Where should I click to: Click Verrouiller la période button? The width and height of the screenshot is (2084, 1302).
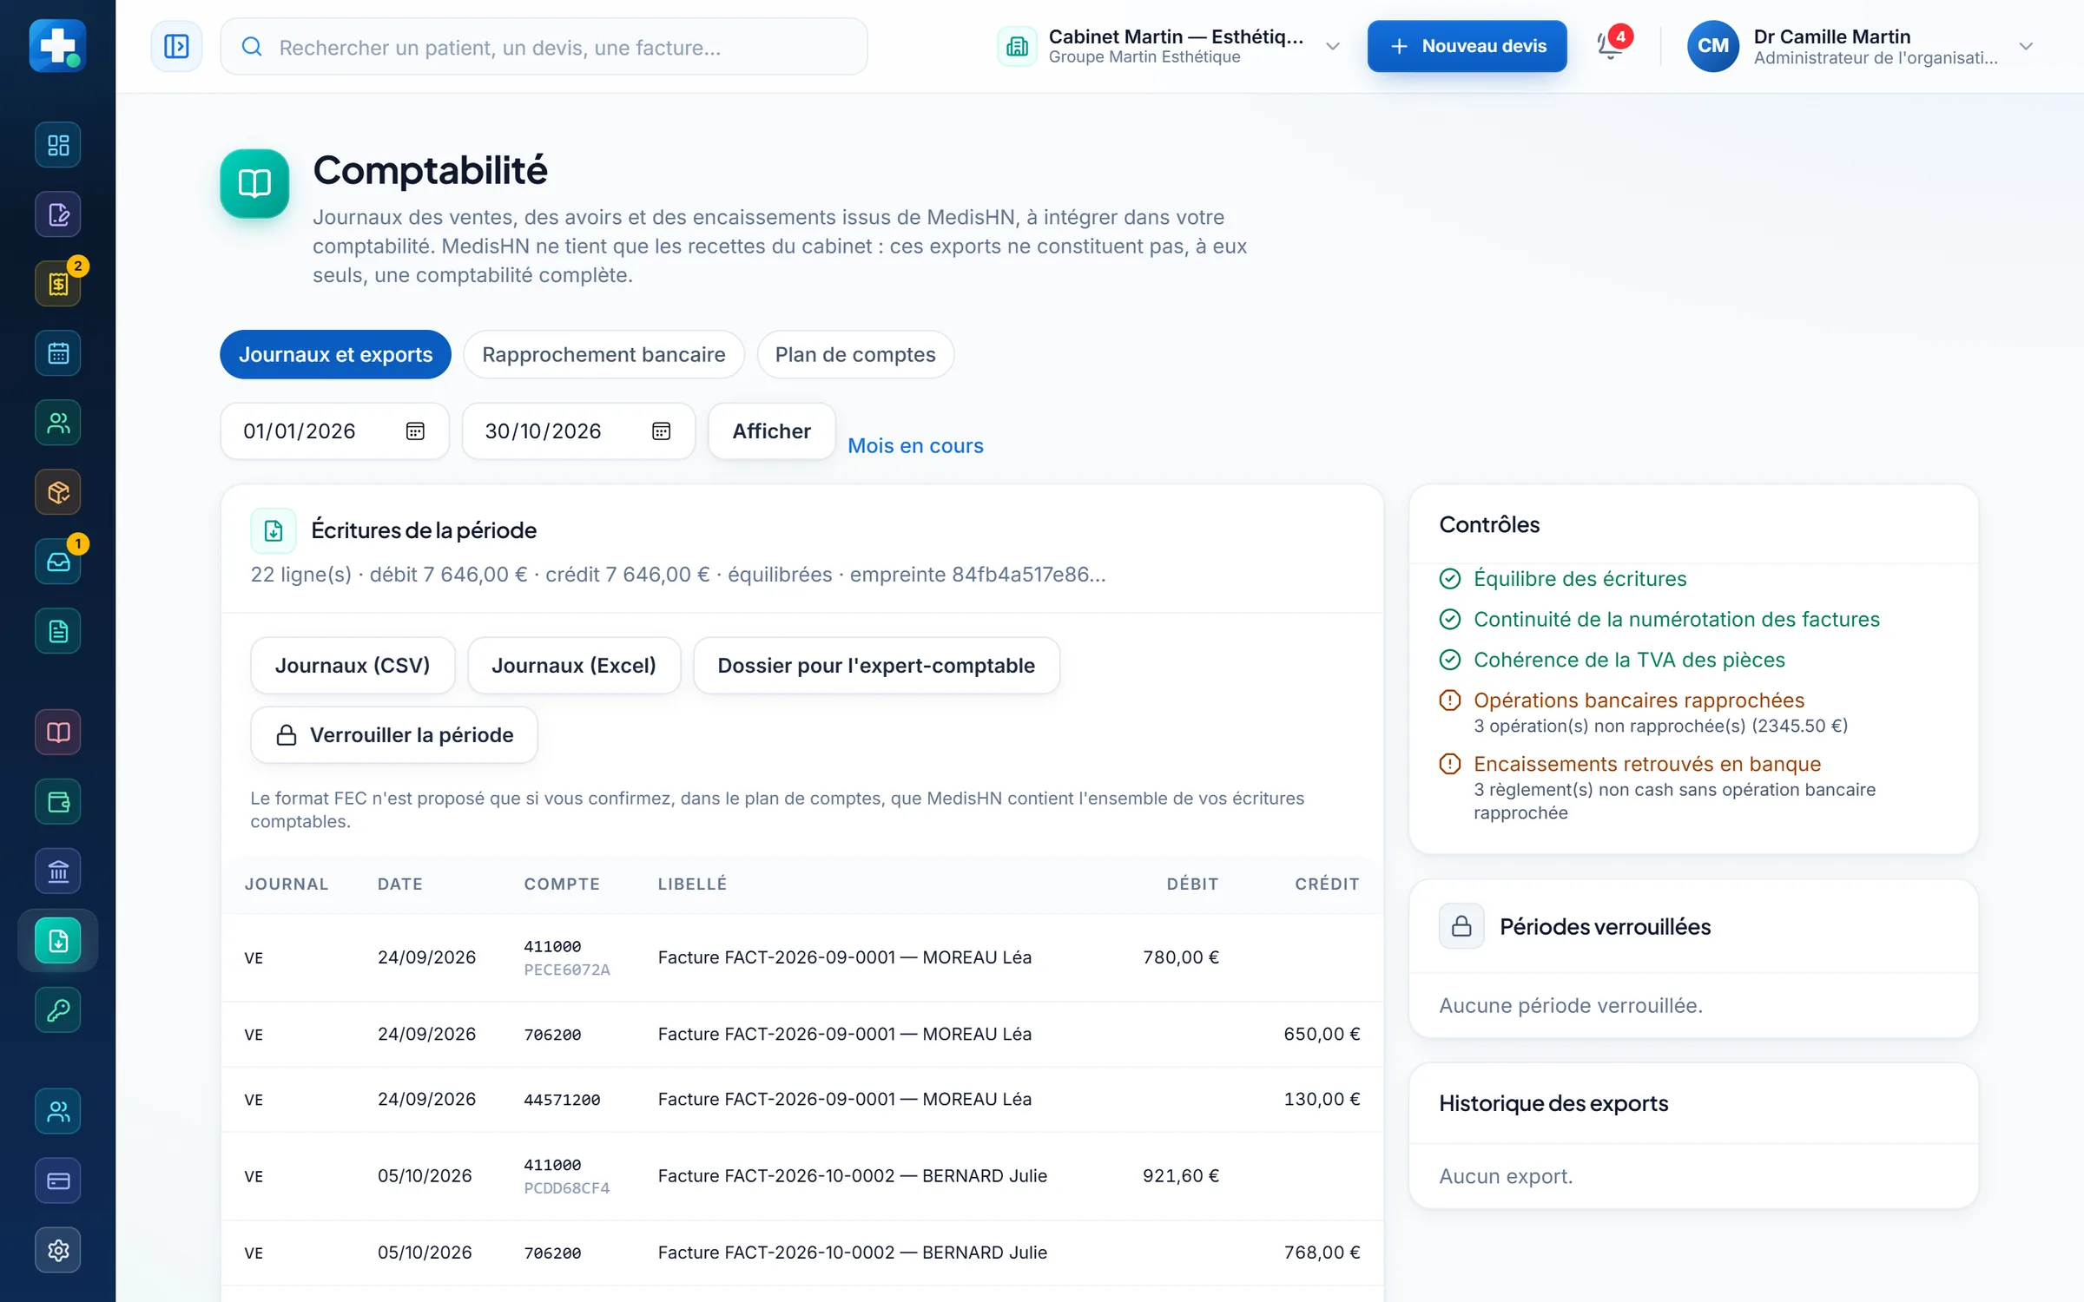pyautogui.click(x=394, y=735)
